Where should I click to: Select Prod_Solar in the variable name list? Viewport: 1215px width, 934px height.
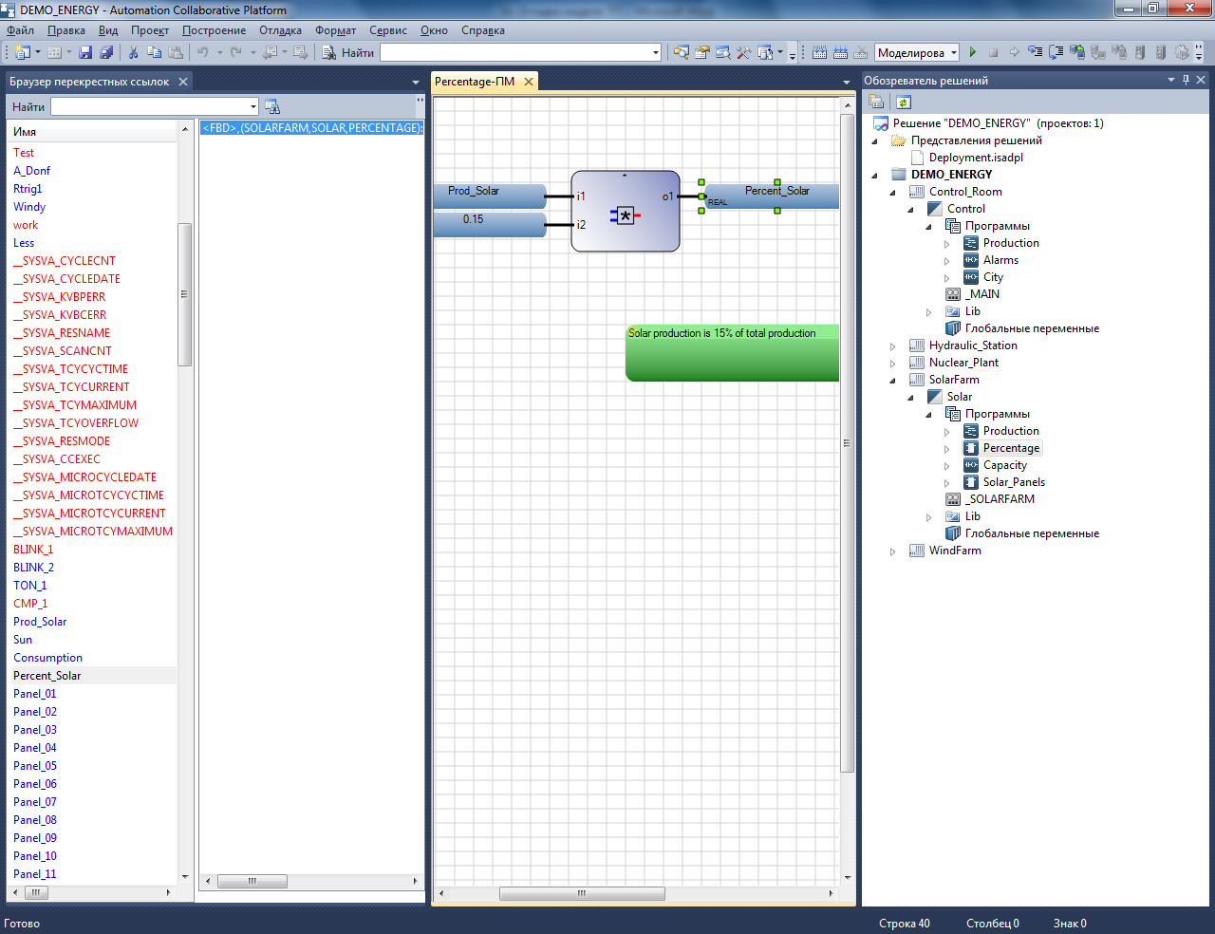[40, 622]
